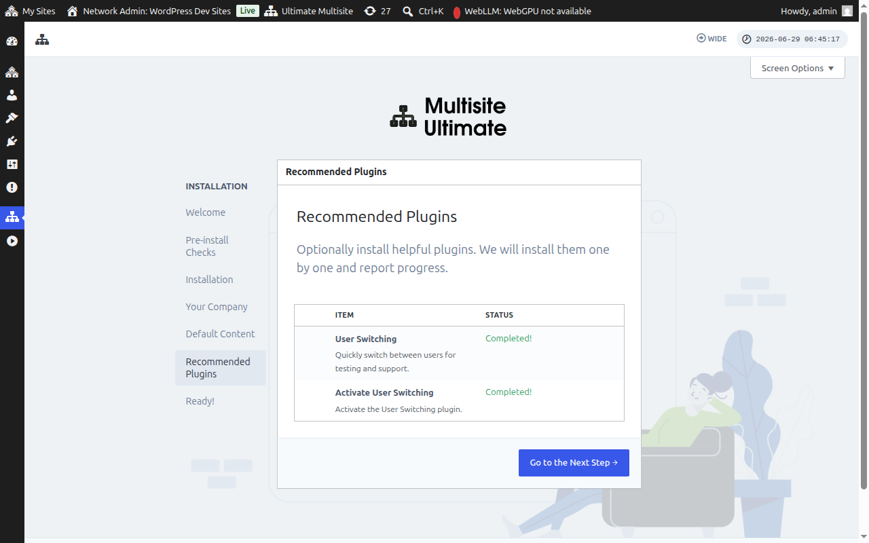
Task: Open the My Sites menu
Action: click(31, 11)
